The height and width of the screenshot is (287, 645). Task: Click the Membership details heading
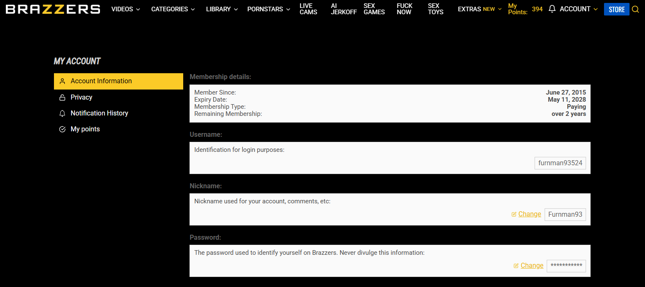pos(220,77)
